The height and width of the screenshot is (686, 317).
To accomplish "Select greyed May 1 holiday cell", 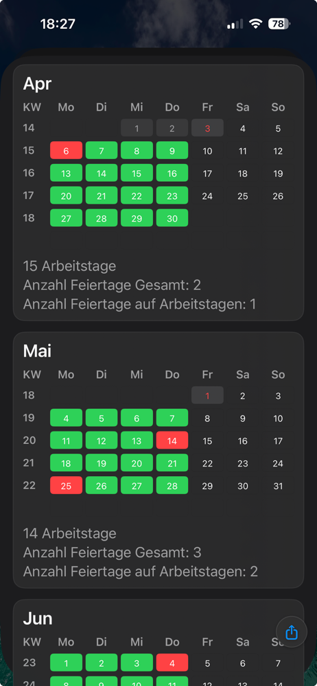I will [207, 395].
